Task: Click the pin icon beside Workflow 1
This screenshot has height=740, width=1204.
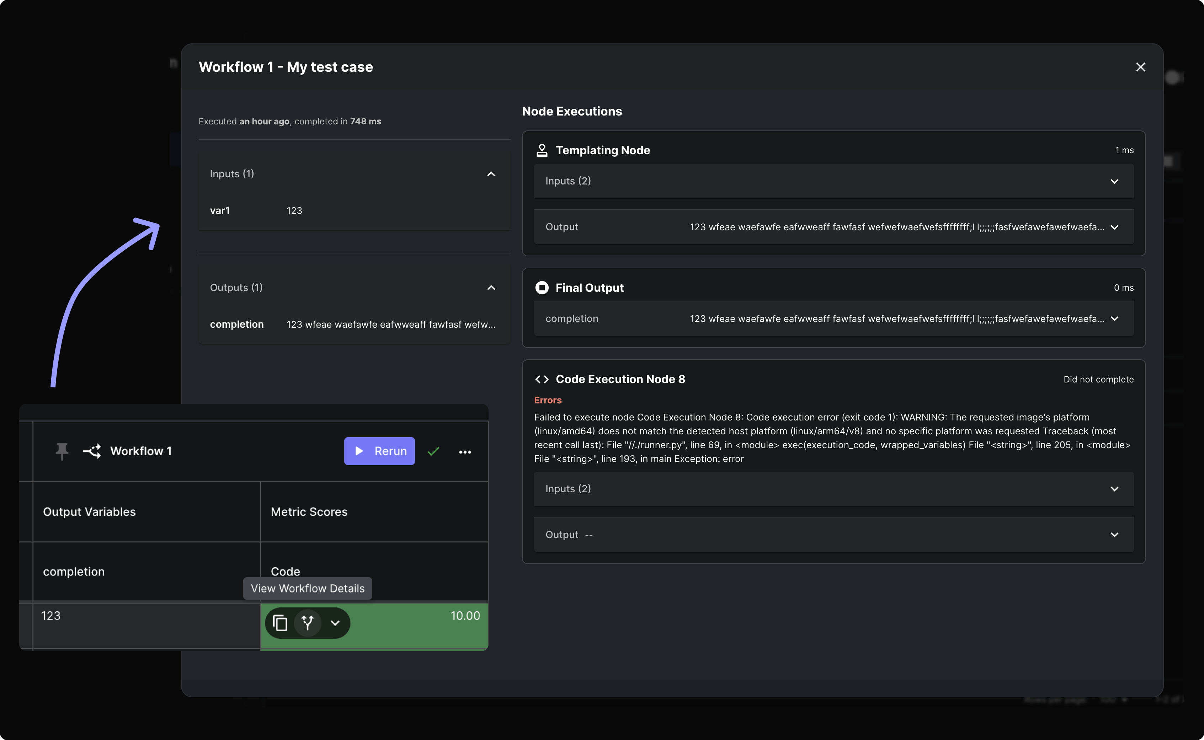Action: 62,451
